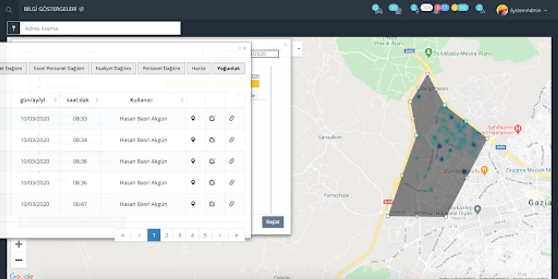Click location pin icon in 08:33 row
This screenshot has height=279, width=558.
point(193,118)
